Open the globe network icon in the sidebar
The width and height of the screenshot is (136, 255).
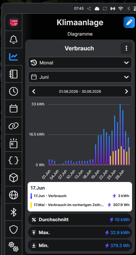click(14, 195)
